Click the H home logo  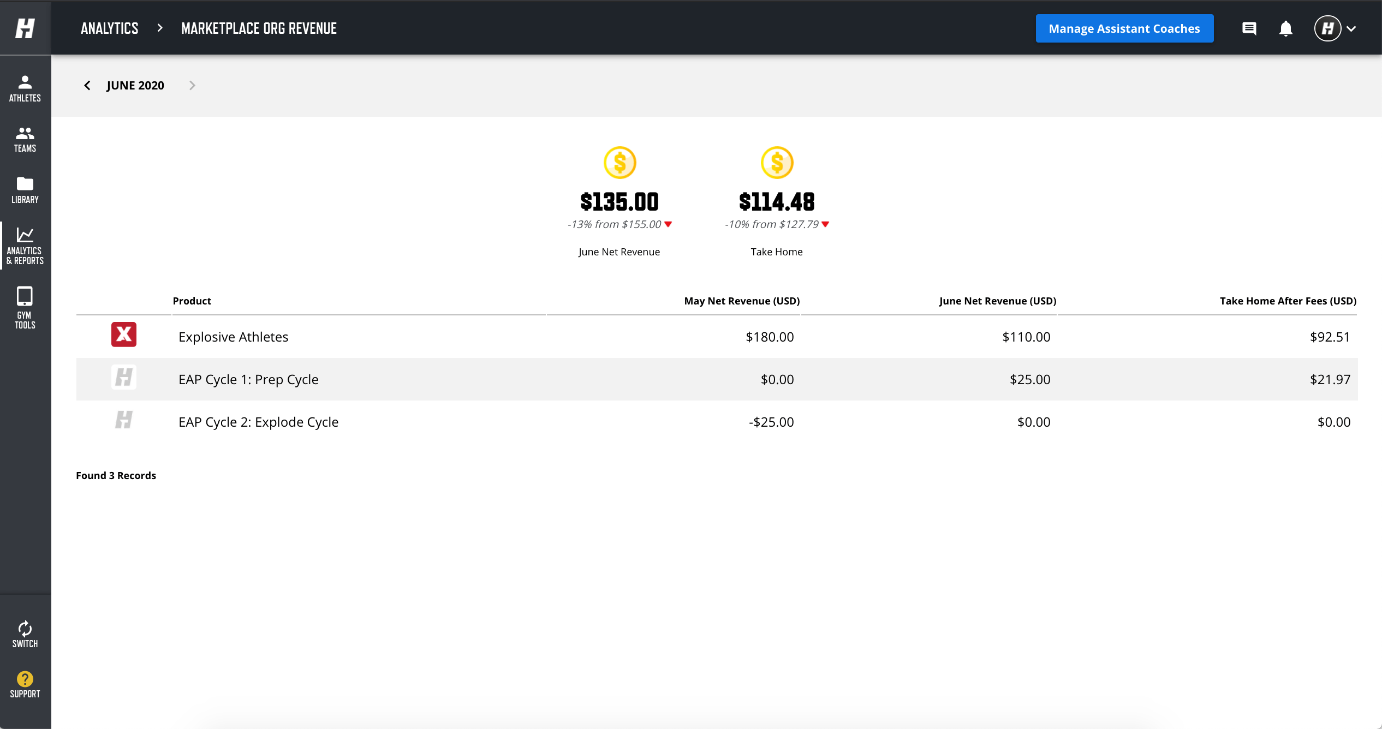tap(25, 28)
